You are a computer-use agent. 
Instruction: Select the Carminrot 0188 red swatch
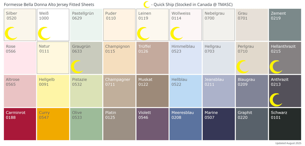20,124
